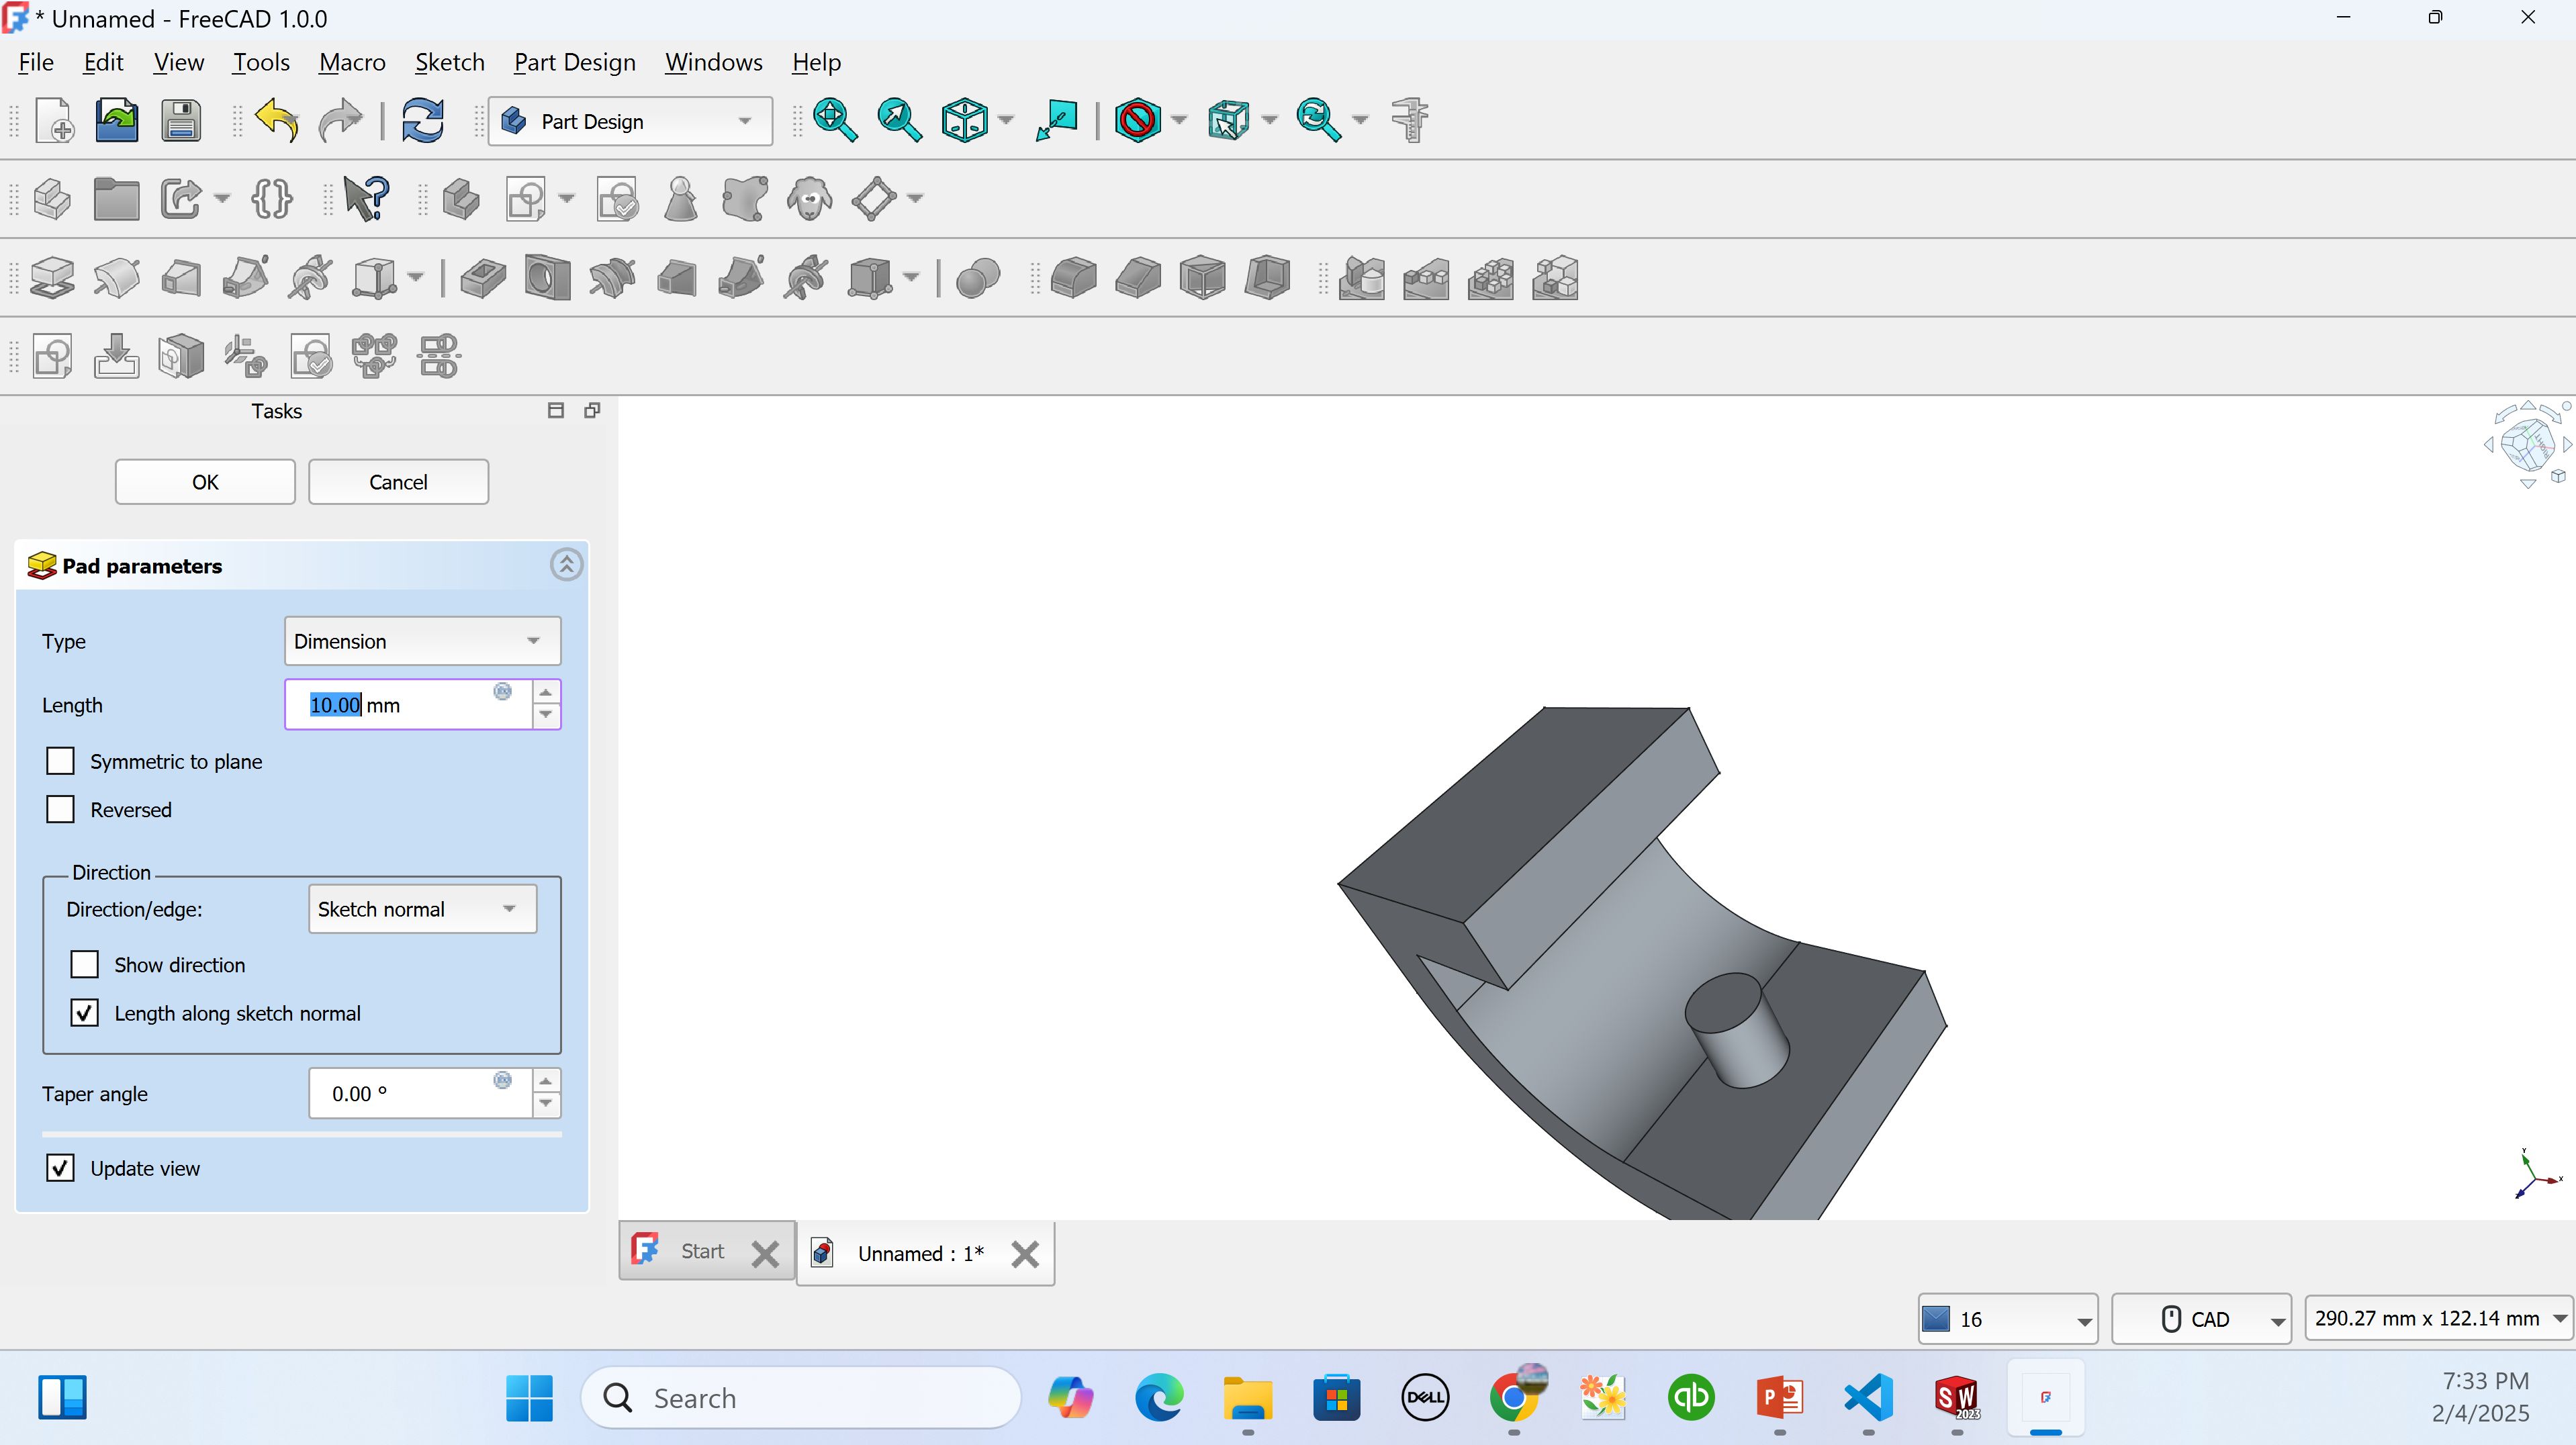Image resolution: width=2576 pixels, height=1445 pixels.
Task: Save the document with the floppy disk icon
Action: click(181, 121)
